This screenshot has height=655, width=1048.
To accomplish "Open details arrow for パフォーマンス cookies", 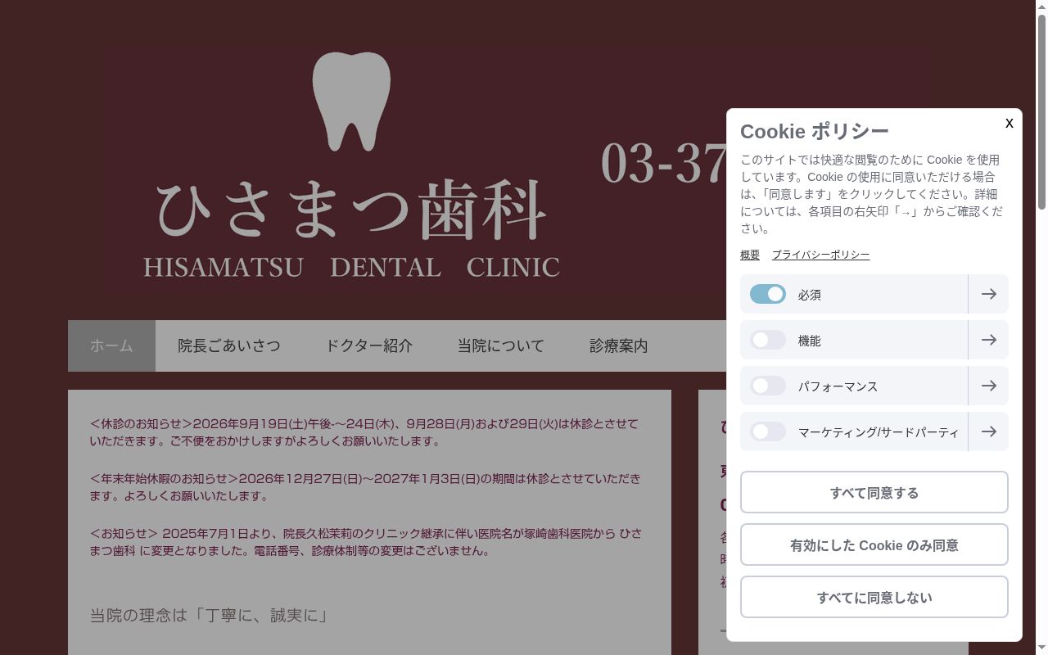I will [x=988, y=386].
